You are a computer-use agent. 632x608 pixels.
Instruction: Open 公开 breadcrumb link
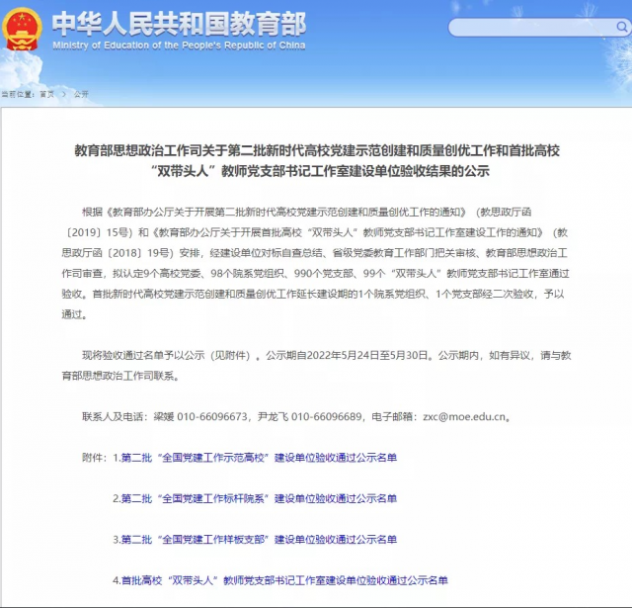tap(81, 94)
